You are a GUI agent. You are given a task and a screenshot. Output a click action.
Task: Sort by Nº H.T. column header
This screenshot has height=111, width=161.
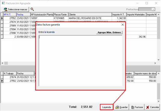click(10, 14)
